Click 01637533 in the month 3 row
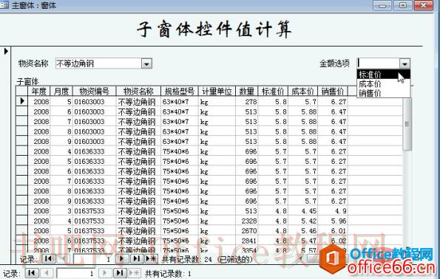Image resolution: width=440 pixels, height=279 pixels. click(x=95, y=211)
